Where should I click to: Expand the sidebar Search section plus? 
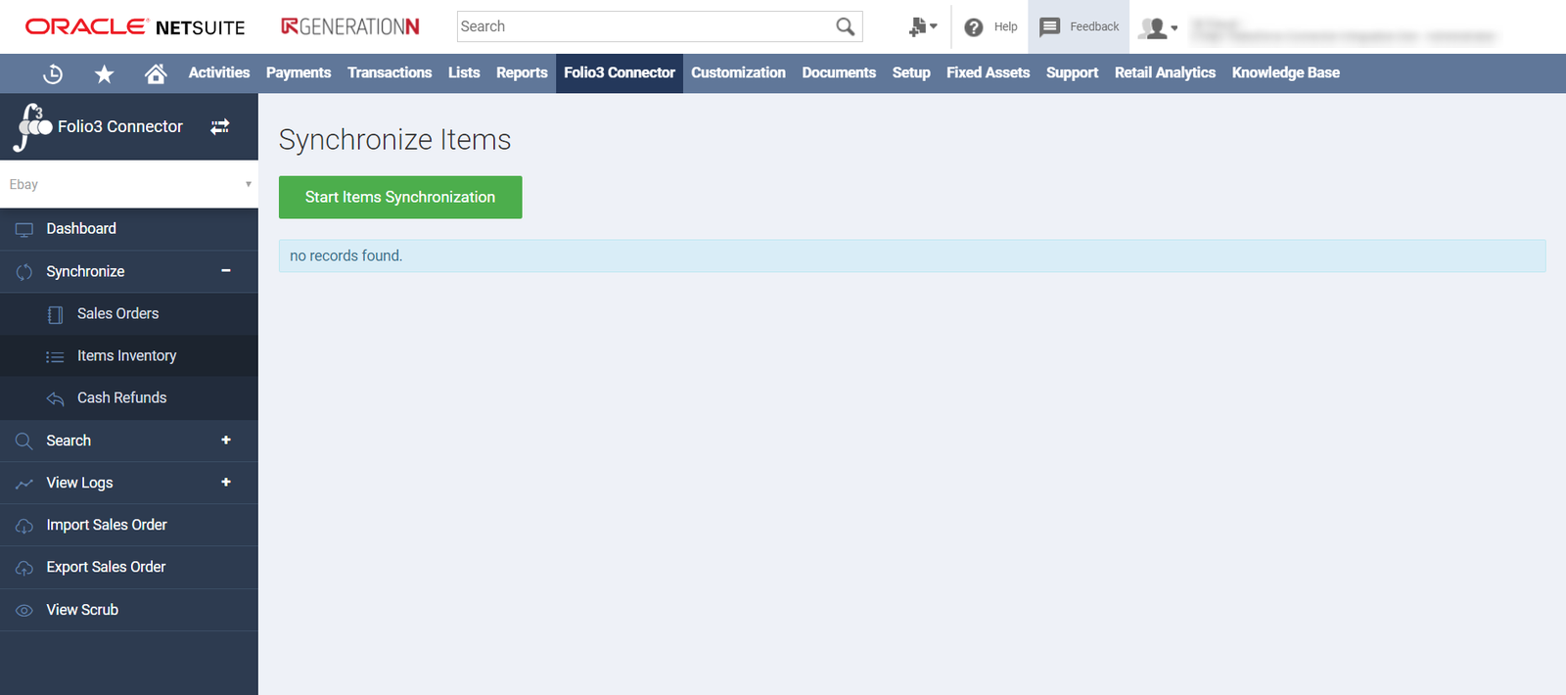point(226,440)
